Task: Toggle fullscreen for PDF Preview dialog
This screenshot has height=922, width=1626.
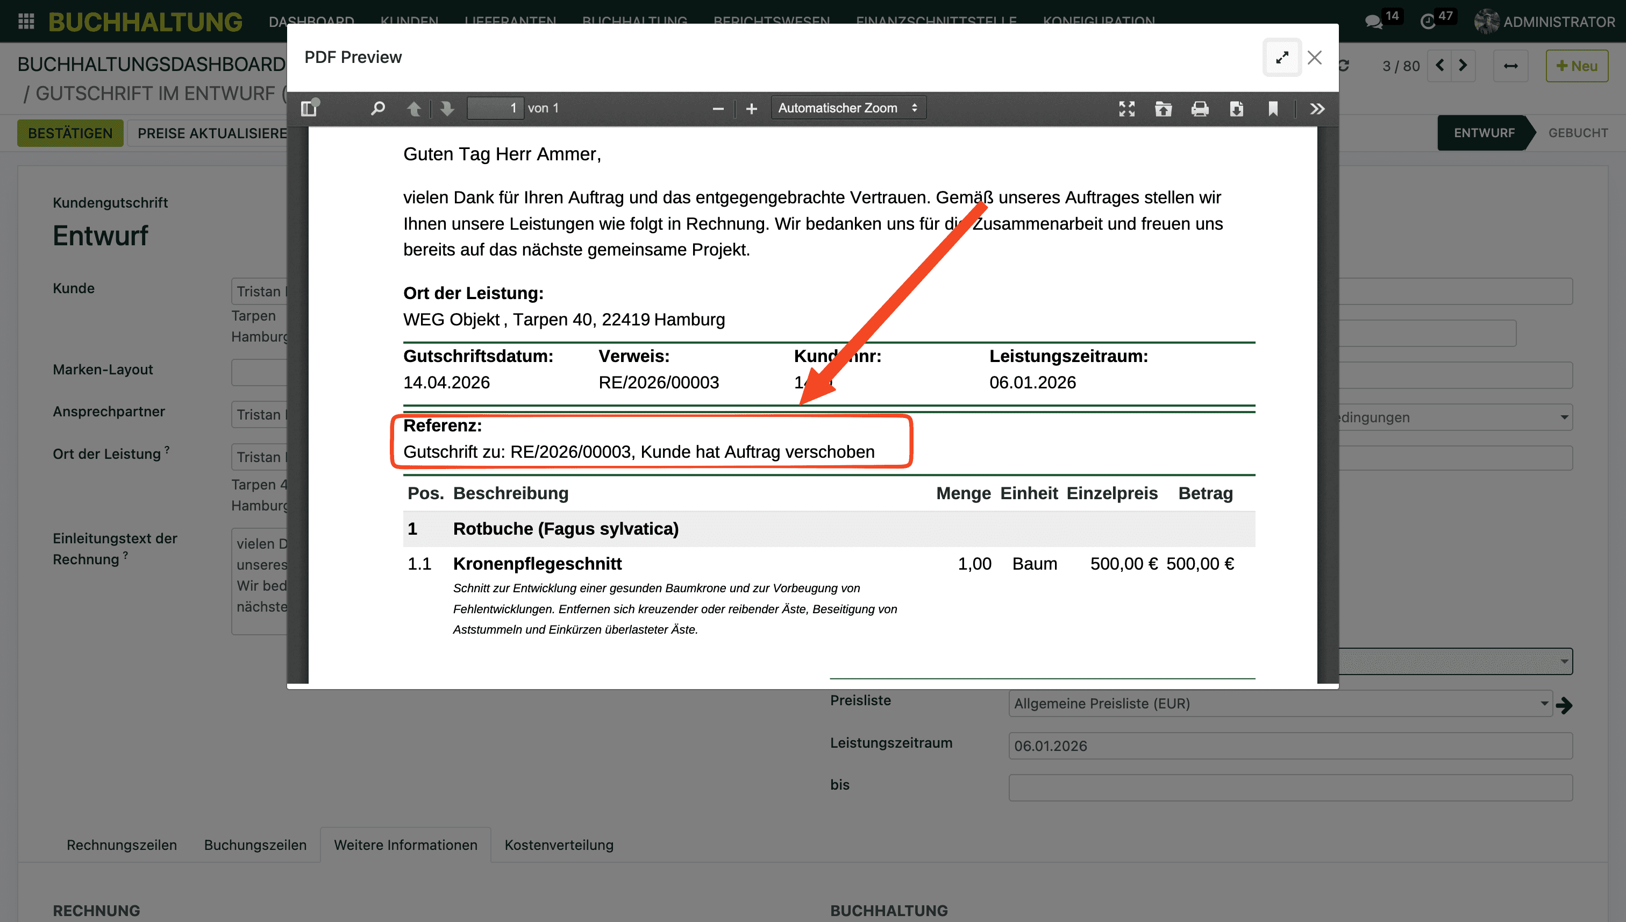Action: pyautogui.click(x=1282, y=58)
